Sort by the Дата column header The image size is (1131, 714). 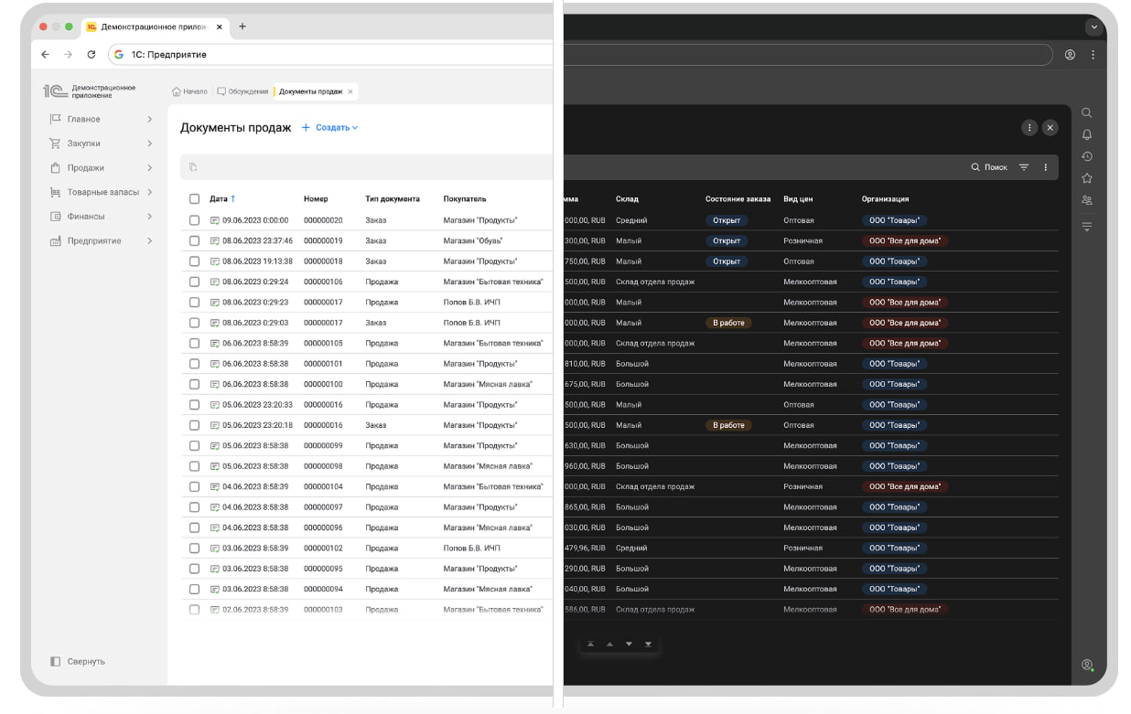(x=221, y=198)
